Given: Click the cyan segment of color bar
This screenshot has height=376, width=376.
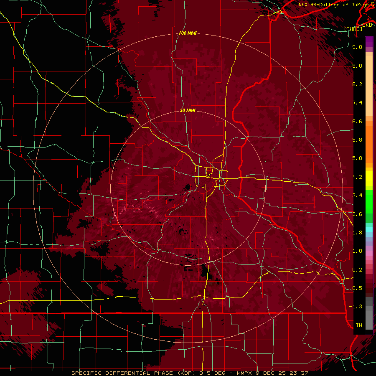Looking at the screenshot, I should point(369,230).
